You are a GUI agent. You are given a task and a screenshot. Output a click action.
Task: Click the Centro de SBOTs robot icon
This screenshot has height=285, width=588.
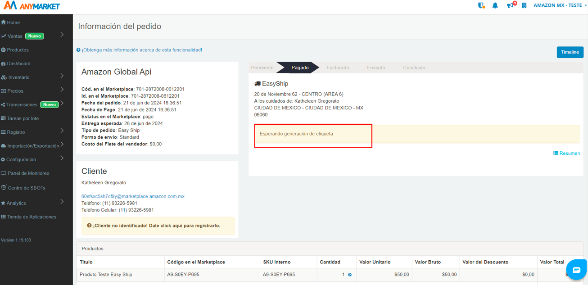click(x=4, y=187)
